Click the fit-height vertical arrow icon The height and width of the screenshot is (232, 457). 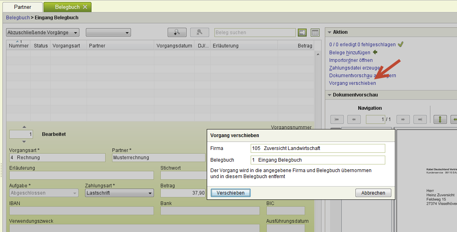(440, 119)
